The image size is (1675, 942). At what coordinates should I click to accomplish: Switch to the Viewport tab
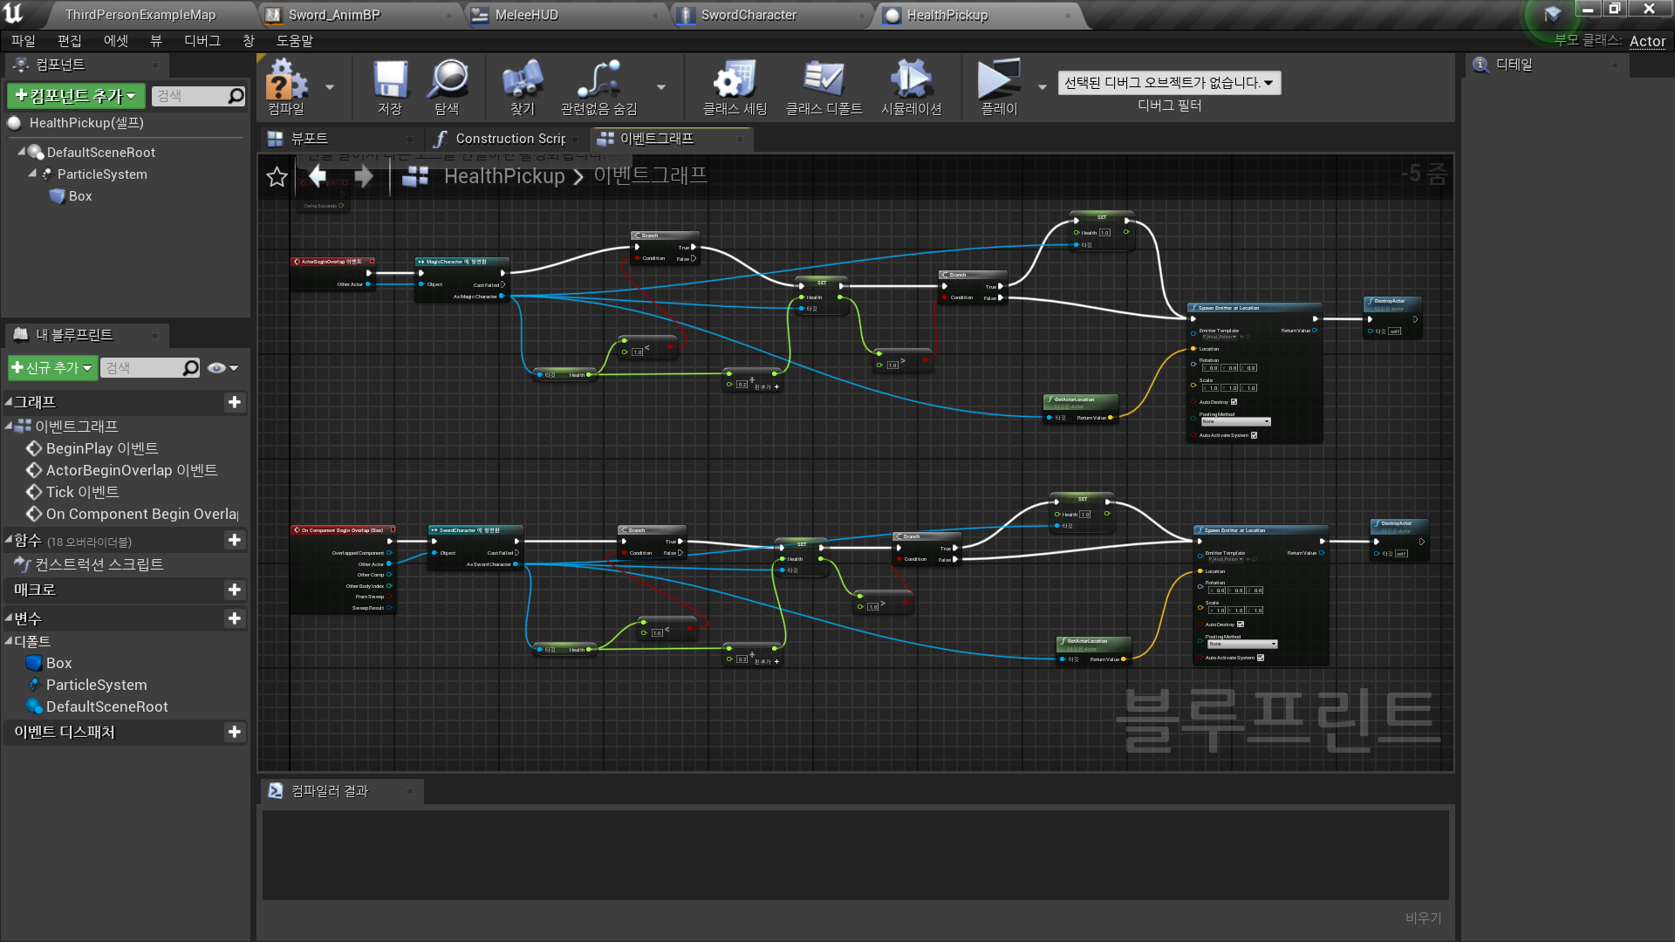(308, 139)
